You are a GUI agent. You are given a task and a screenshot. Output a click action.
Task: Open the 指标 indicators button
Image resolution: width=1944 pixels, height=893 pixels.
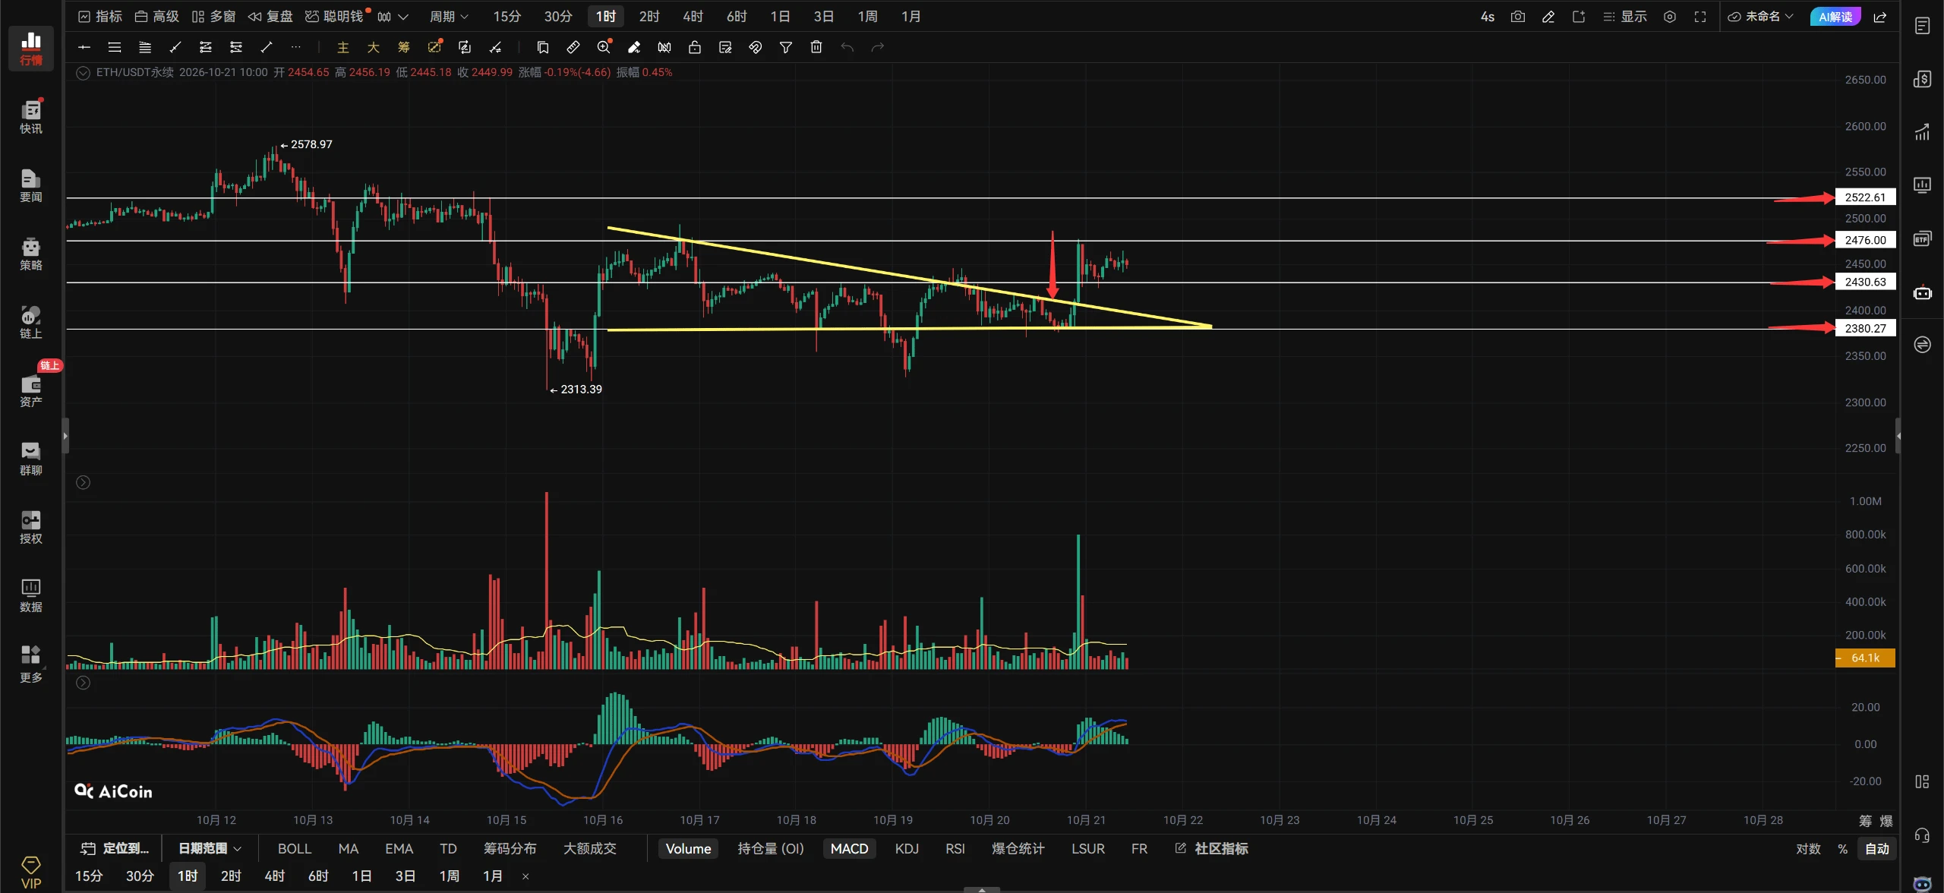[100, 17]
